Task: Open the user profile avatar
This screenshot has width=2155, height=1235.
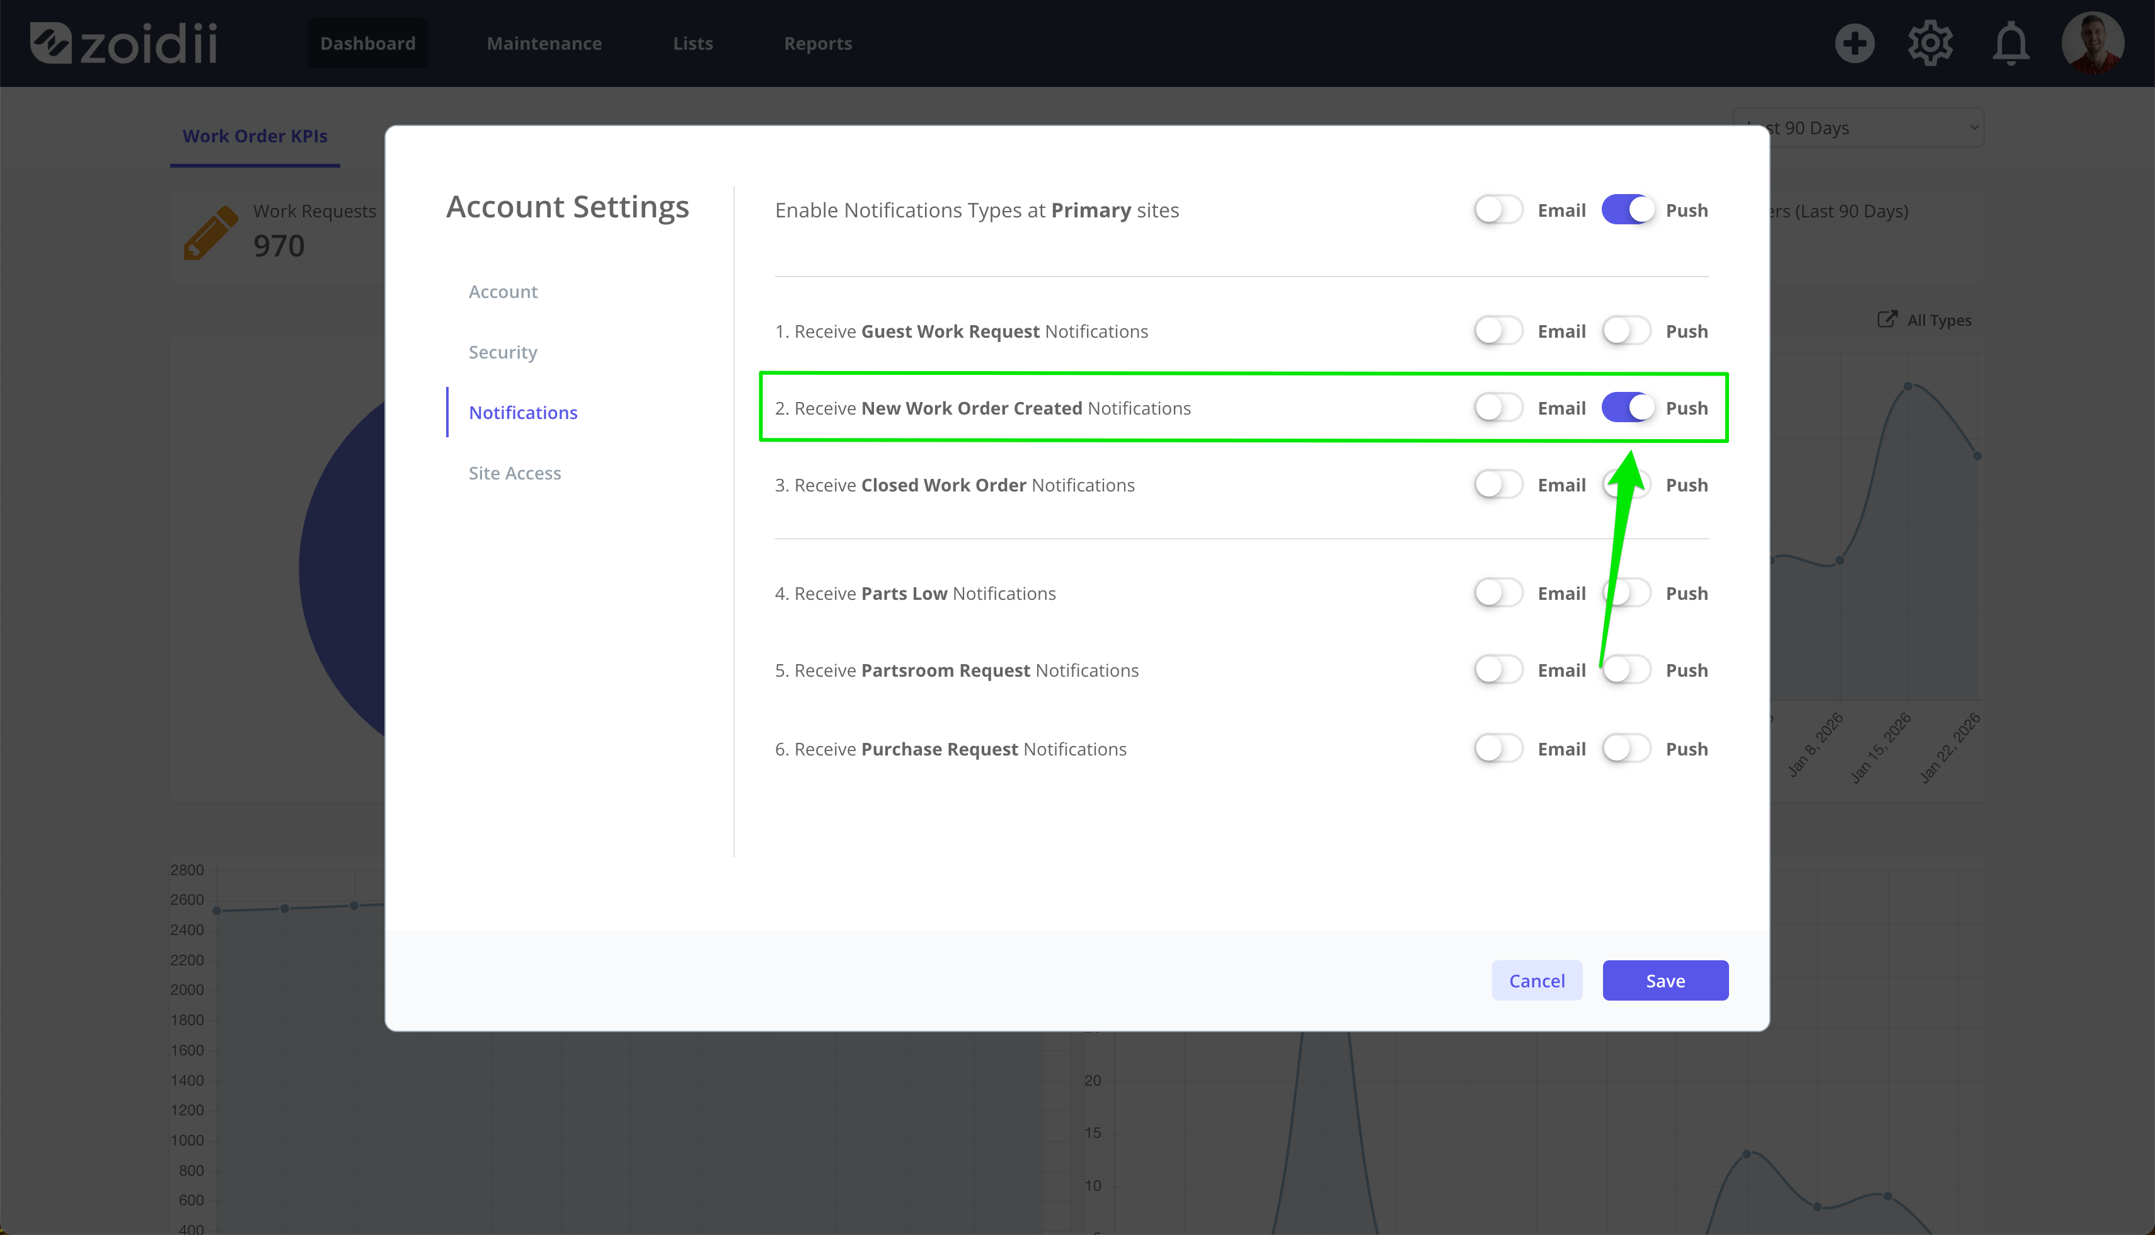Action: tap(2092, 43)
